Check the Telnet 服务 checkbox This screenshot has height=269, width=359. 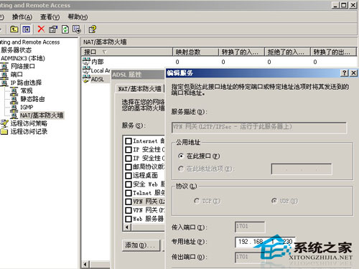129,193
